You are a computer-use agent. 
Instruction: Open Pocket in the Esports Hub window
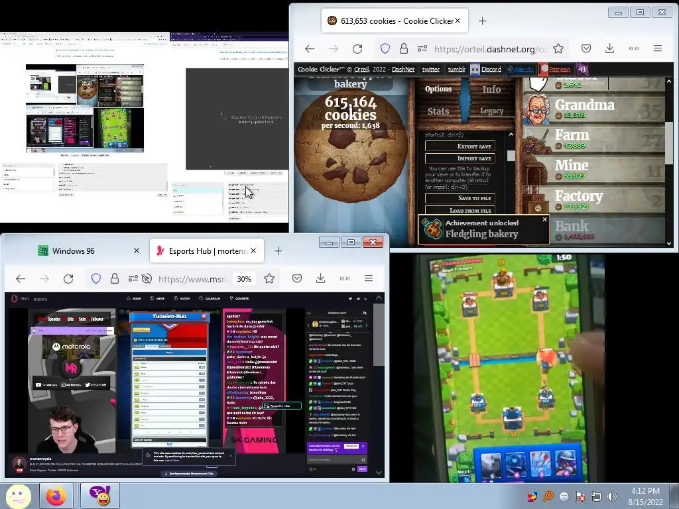click(296, 278)
